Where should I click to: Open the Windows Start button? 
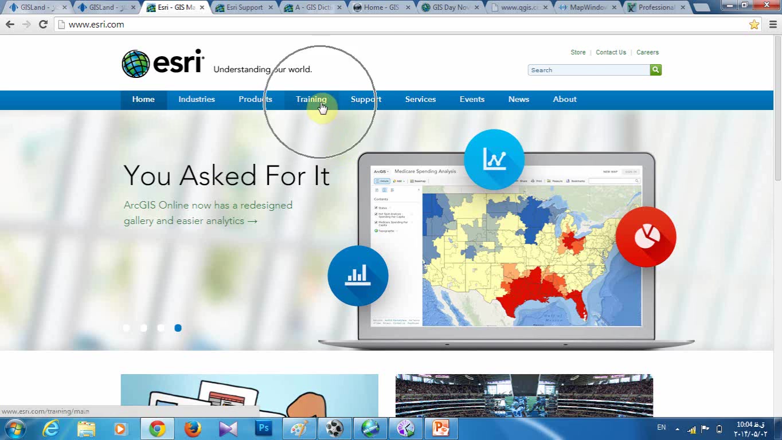point(14,429)
